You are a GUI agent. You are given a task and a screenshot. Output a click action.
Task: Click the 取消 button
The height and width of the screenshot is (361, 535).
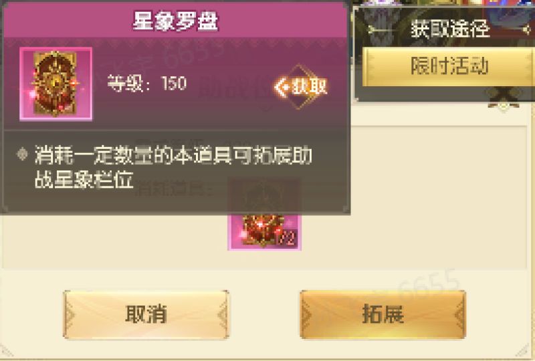click(x=146, y=315)
